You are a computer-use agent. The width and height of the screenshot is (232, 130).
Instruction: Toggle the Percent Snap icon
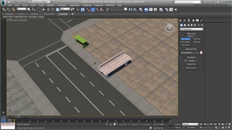pyautogui.click(x=98, y=10)
